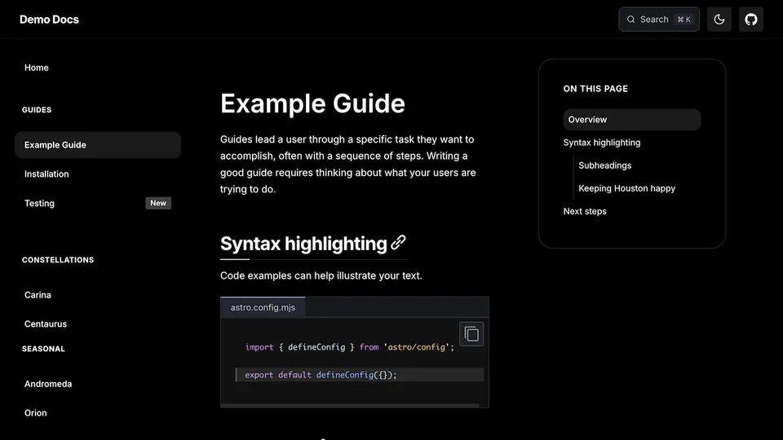Navigate to the Centaurus page
Viewport: 783px width, 440px height.
click(x=46, y=324)
